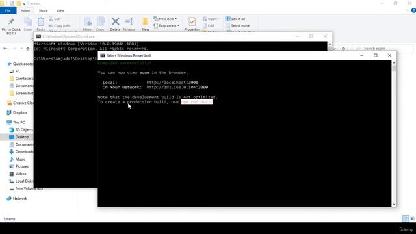Select Downloads in navigation pane
Screen dimensions: 416x234
21,151
